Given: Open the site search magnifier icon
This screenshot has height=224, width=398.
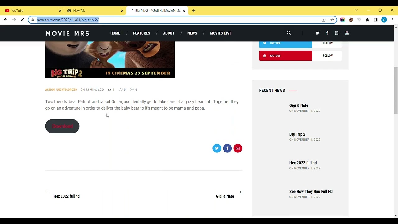Looking at the screenshot, I should click(x=289, y=33).
